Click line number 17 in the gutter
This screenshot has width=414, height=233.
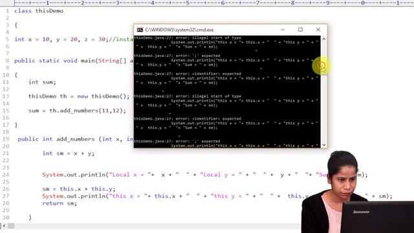point(6,125)
